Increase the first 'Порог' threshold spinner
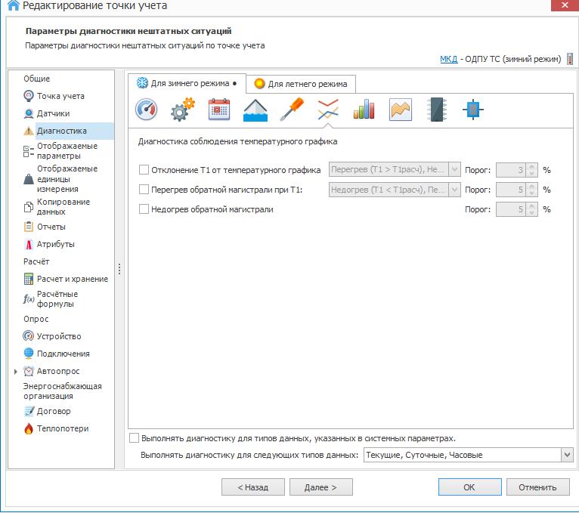Viewport: 579px width, 513px height. [x=531, y=166]
